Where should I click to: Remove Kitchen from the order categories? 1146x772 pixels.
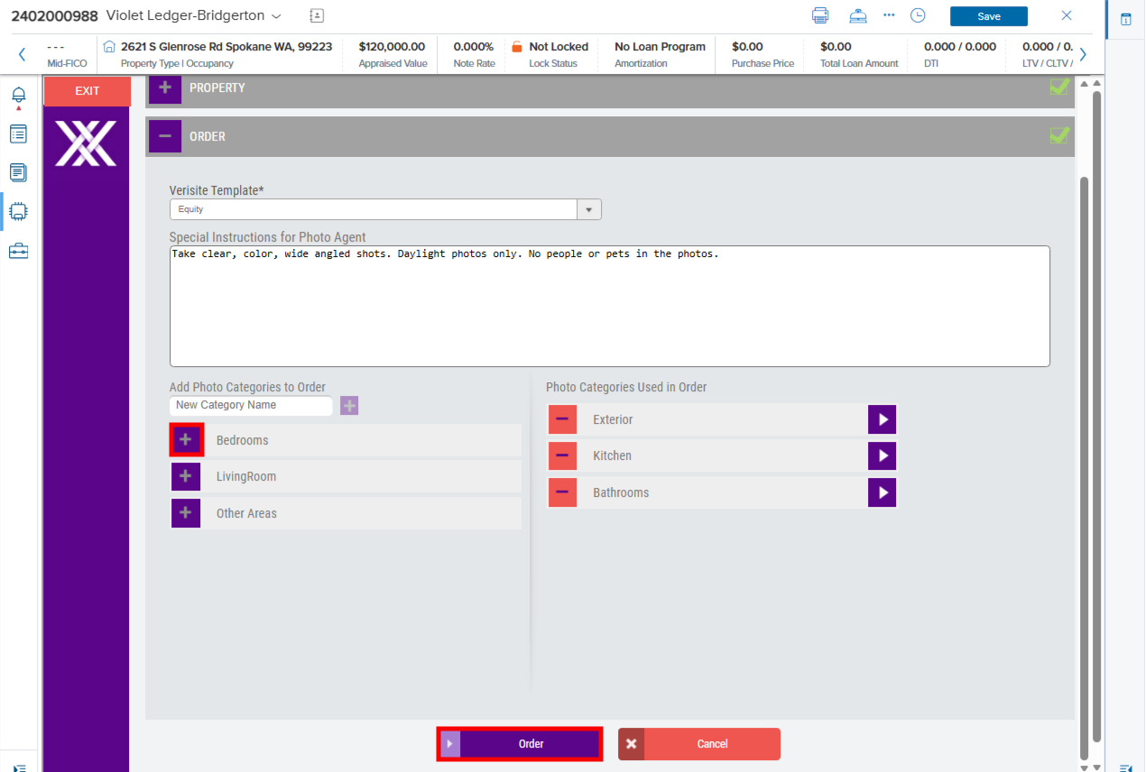click(x=562, y=455)
